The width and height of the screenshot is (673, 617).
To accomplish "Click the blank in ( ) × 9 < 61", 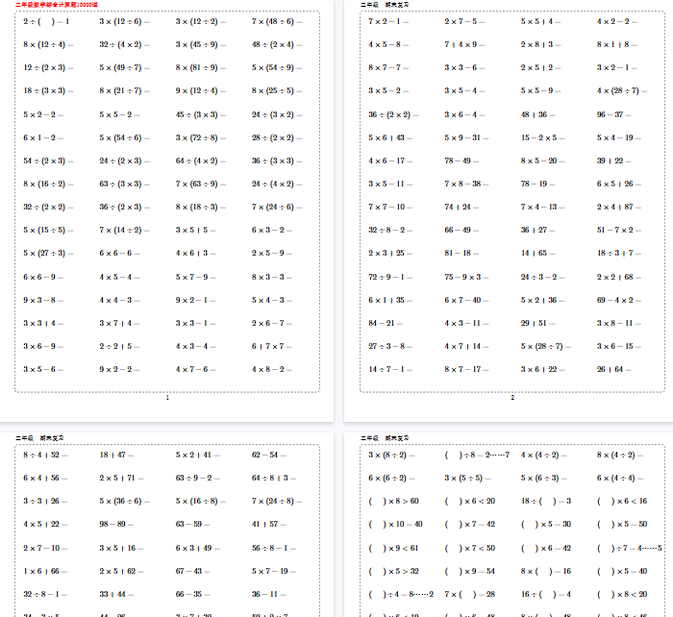I will click(x=376, y=547).
